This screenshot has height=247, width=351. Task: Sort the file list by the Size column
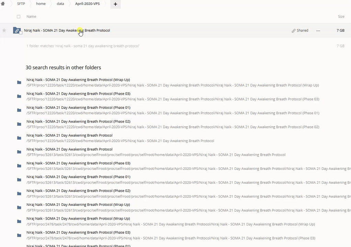pyautogui.click(x=341, y=16)
